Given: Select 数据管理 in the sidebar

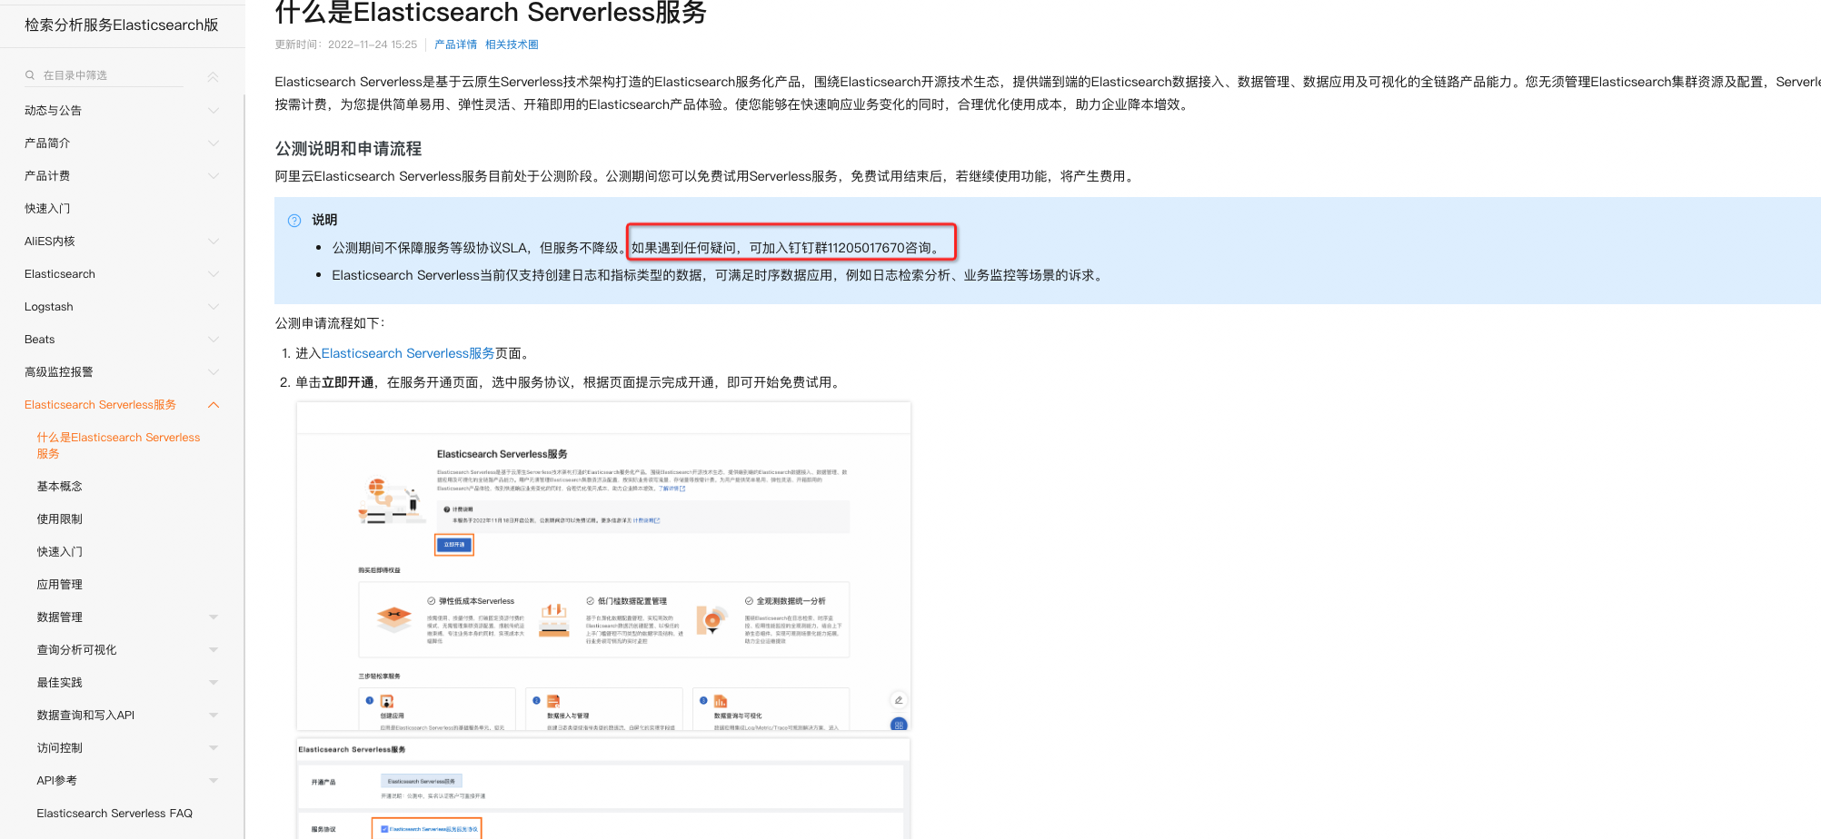Looking at the screenshot, I should (60, 617).
